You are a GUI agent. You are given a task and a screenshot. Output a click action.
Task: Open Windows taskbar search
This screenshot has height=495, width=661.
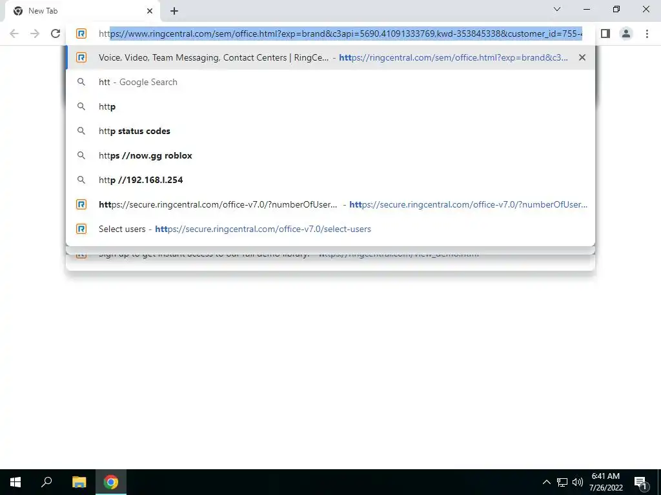click(46, 482)
